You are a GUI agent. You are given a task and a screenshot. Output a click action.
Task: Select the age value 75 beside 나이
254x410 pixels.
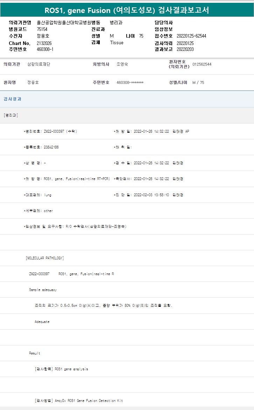pyautogui.click(x=141, y=36)
